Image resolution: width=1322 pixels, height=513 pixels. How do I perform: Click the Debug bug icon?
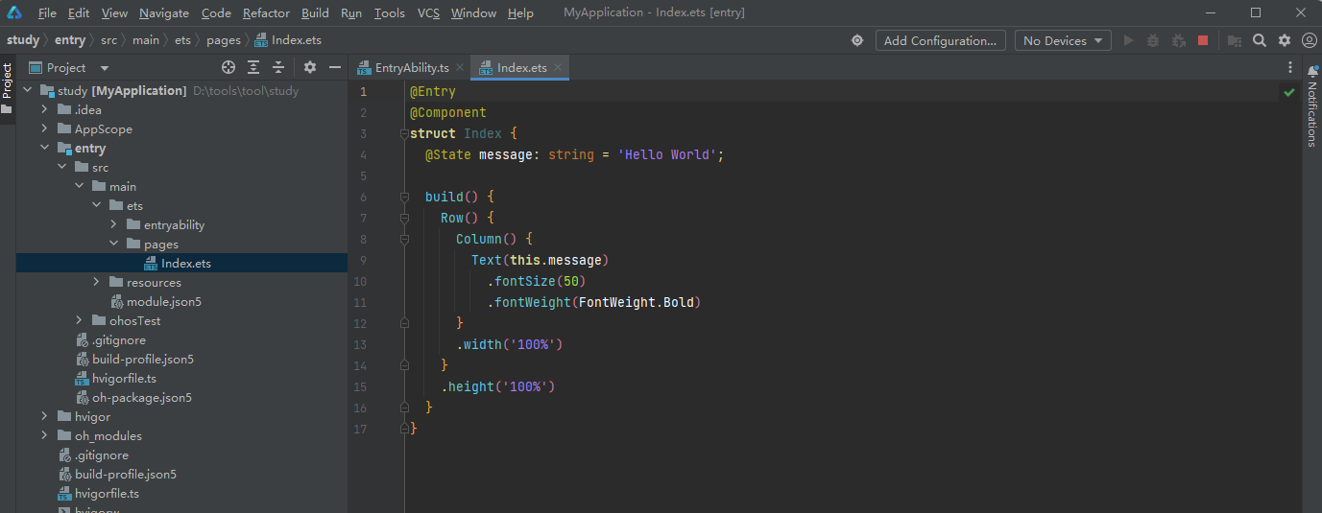point(1153,40)
